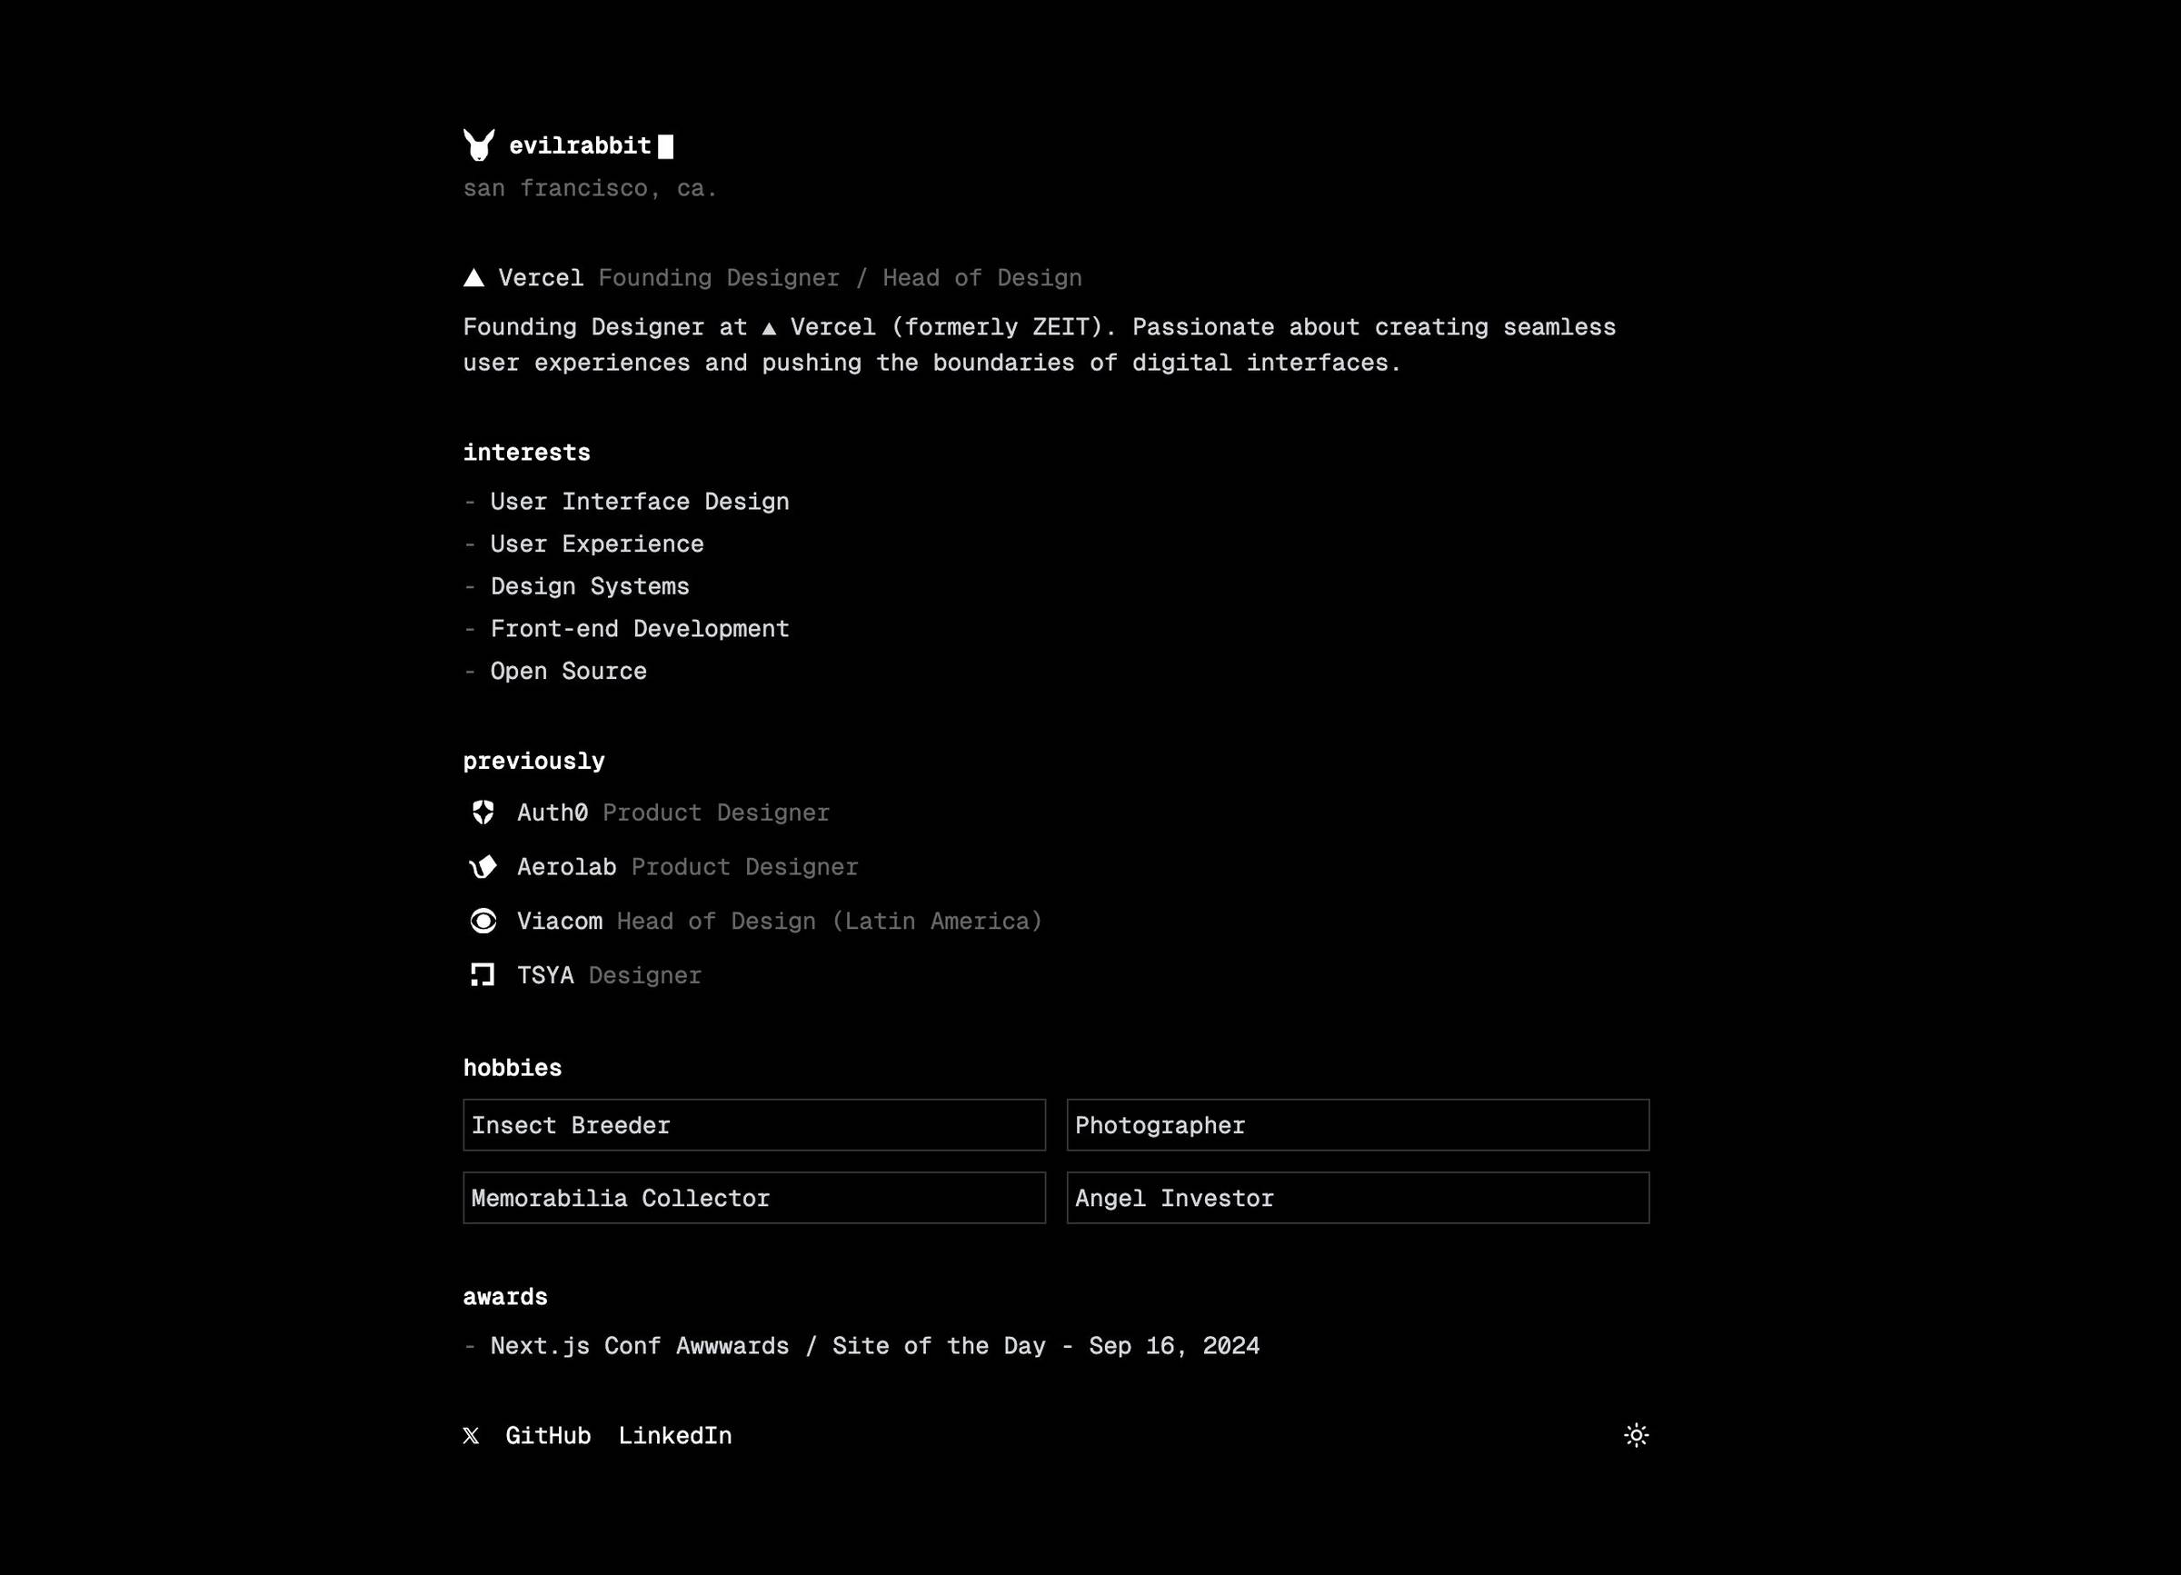Click the Vercel triangle logo in heading
This screenshot has height=1575, width=2181.
pyautogui.click(x=474, y=278)
